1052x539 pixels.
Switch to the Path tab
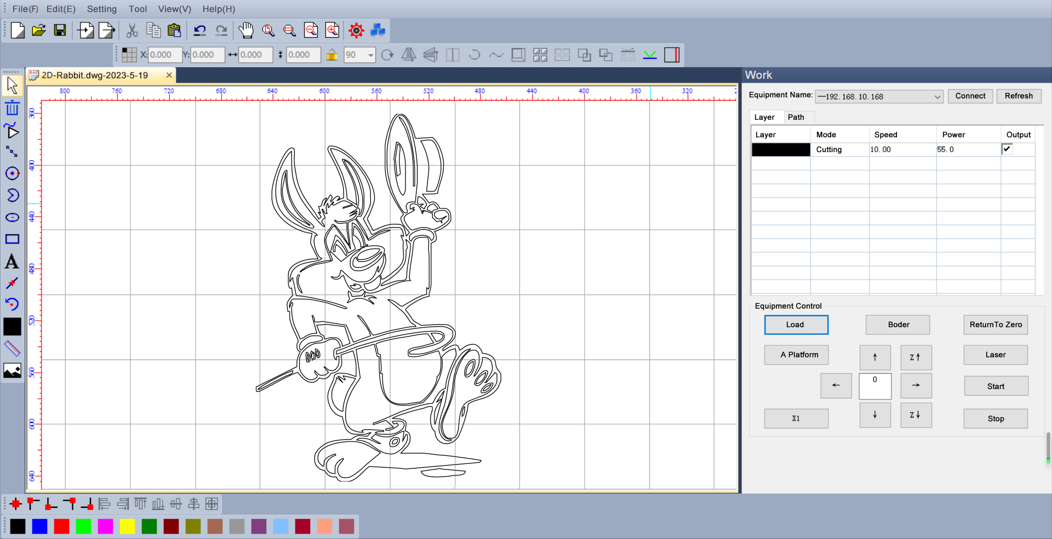click(796, 117)
